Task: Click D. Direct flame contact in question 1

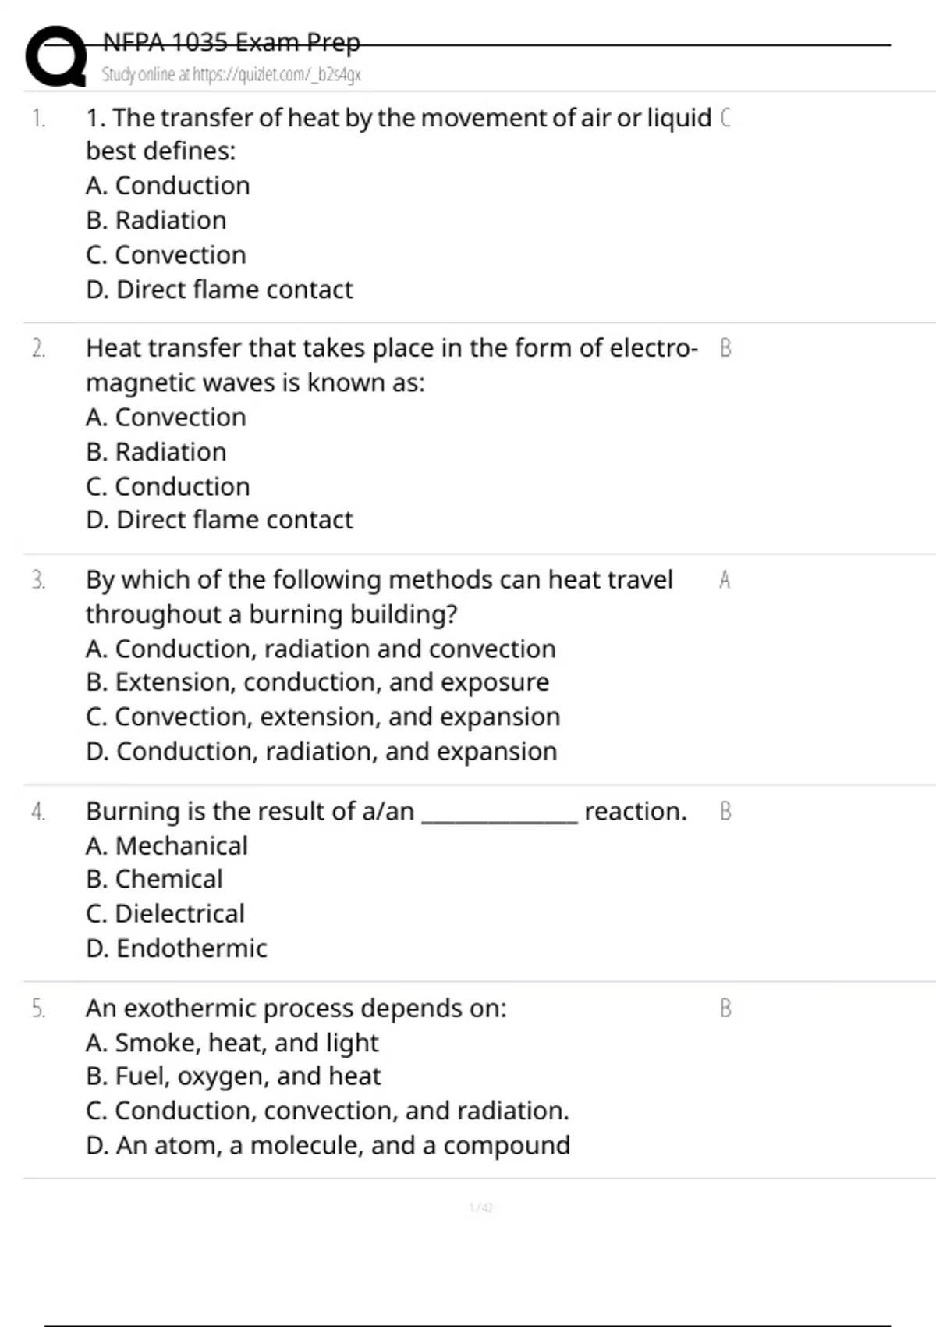Action: click(219, 290)
